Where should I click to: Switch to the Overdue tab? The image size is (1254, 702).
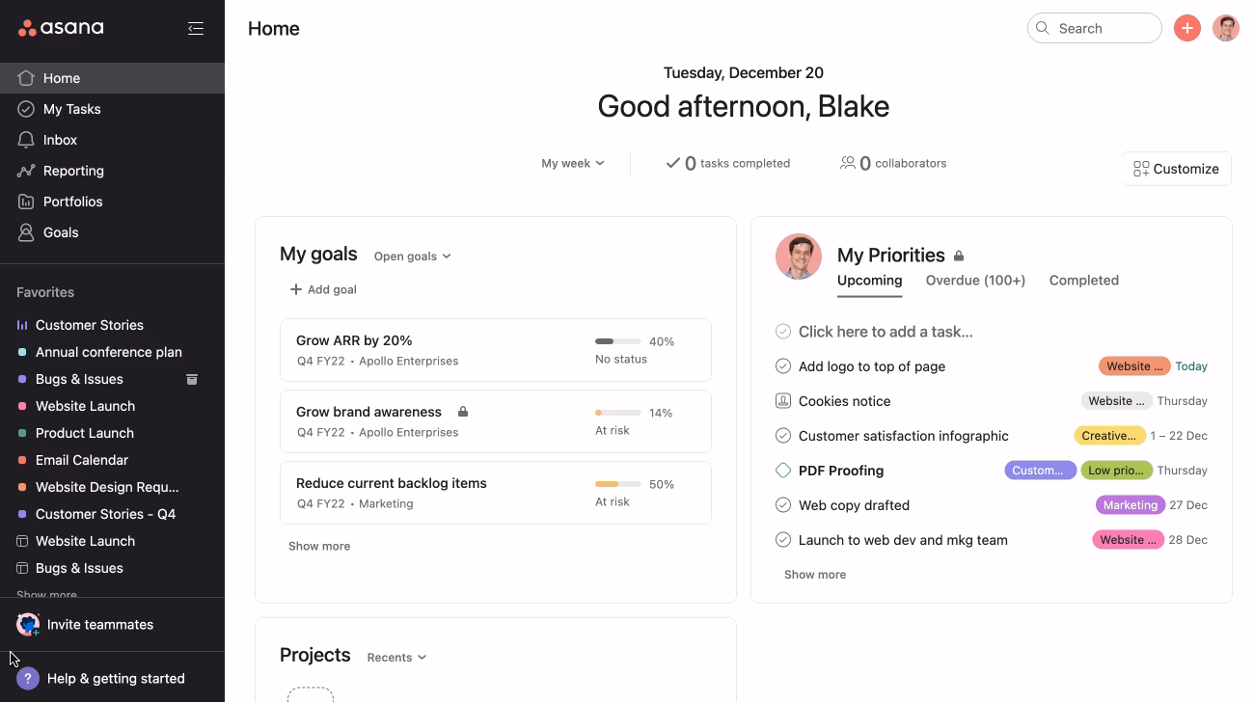tap(974, 280)
